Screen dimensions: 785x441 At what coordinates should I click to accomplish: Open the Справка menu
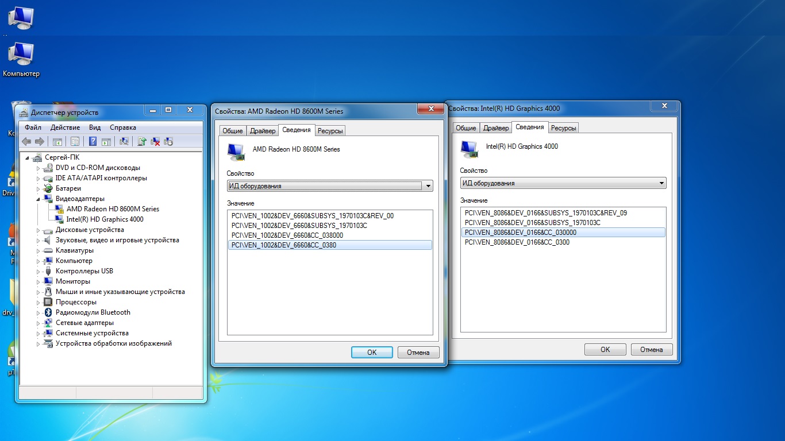(123, 127)
